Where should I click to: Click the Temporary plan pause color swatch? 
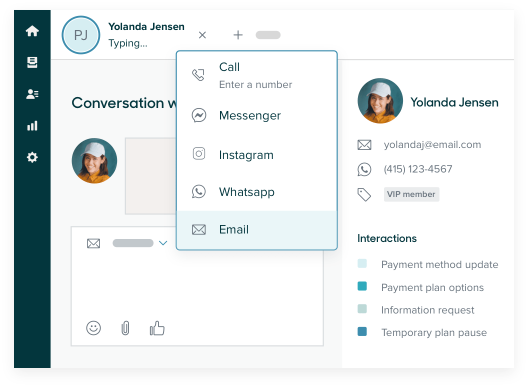click(362, 331)
